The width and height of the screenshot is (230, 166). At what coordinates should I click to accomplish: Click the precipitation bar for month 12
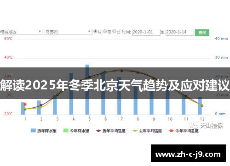[x=200, y=106]
